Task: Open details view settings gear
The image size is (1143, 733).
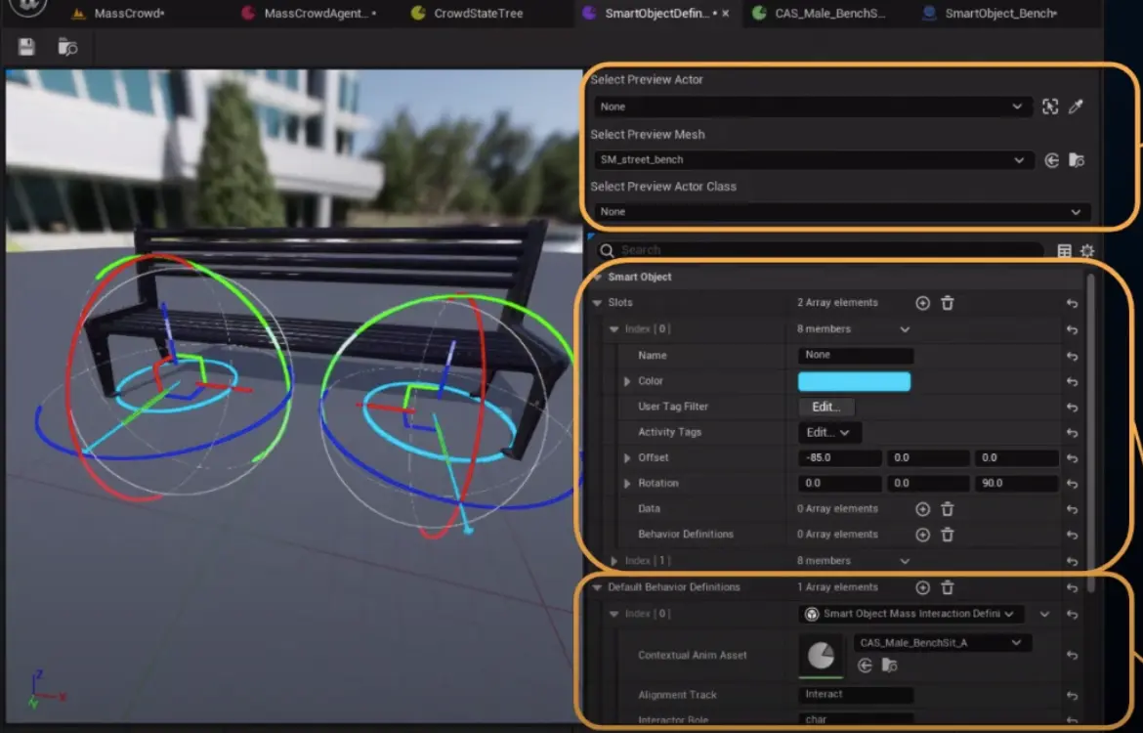Action: (1086, 250)
